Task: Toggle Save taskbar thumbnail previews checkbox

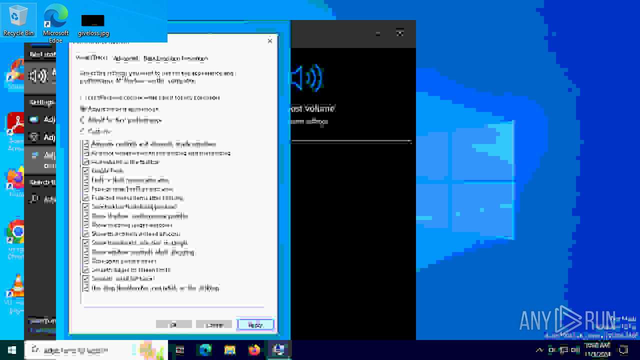Action: 86,206
